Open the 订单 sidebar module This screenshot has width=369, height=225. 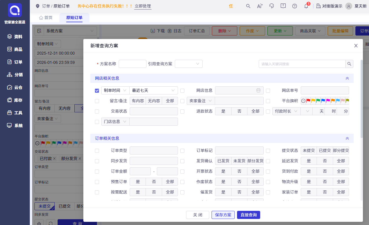tap(15, 62)
